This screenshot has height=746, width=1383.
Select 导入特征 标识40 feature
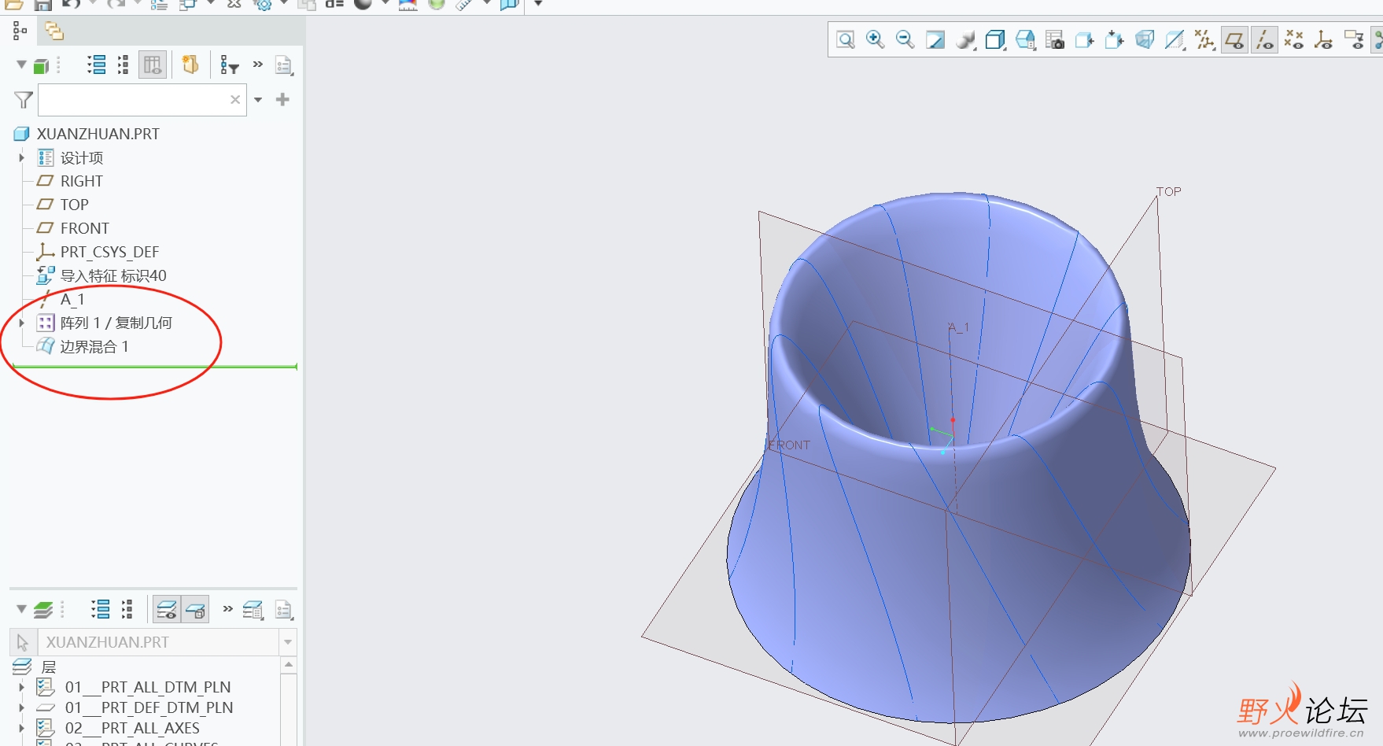pos(113,275)
